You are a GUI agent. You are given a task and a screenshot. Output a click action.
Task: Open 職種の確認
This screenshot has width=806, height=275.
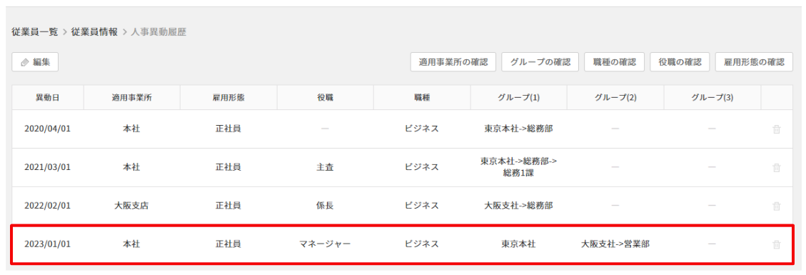(x=615, y=62)
